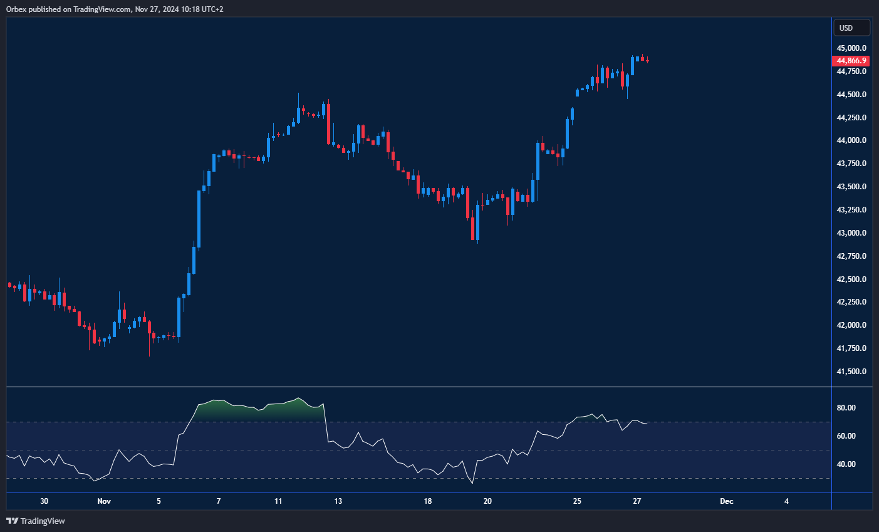
Task: Click the TradingView logo icon
Action: [x=12, y=521]
